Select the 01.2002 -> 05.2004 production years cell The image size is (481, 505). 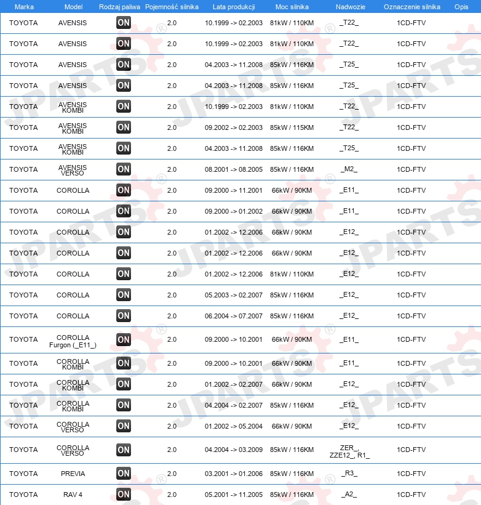click(x=234, y=426)
